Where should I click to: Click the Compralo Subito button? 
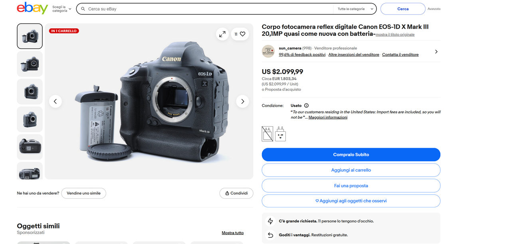tap(351, 154)
